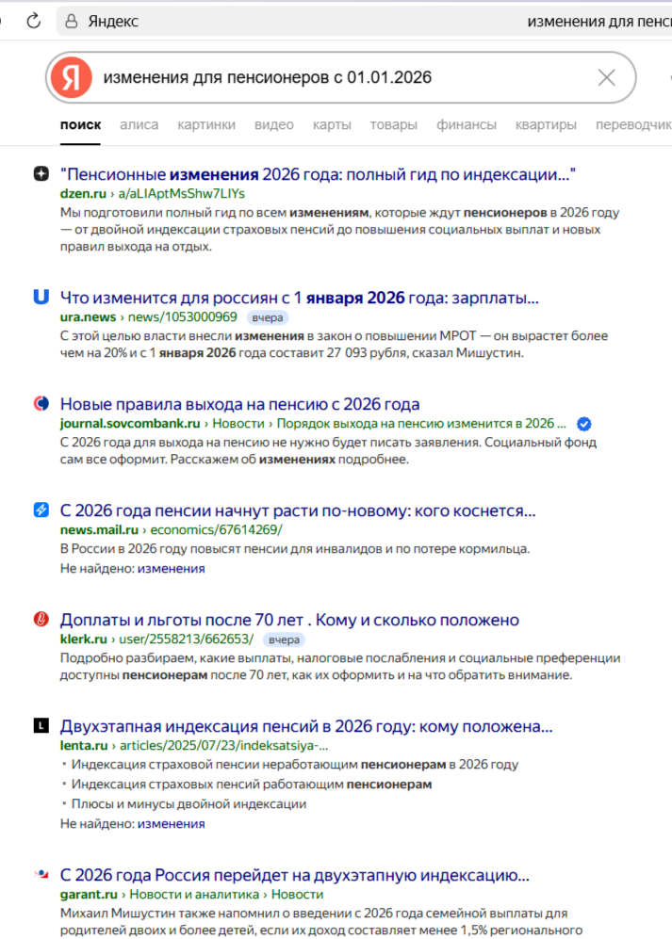Image resolution: width=672 pixels, height=939 pixels.
Task: Click the news.mail.ru favicon icon
Action: [x=41, y=510]
